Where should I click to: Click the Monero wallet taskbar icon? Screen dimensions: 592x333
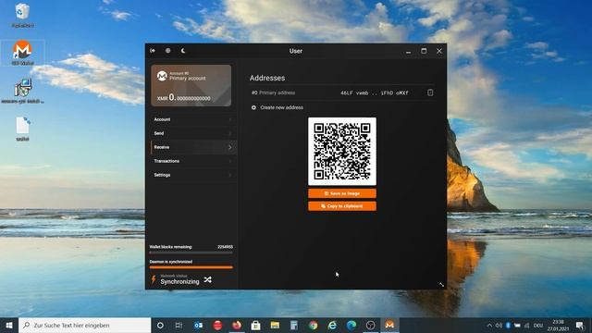point(389,325)
